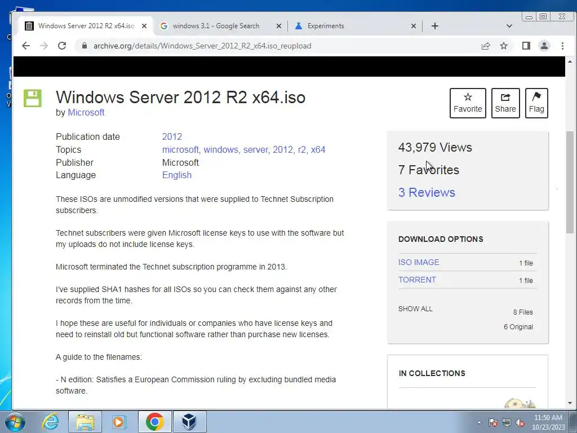Click the IN COLLECTIONS heading
Image resolution: width=577 pixels, height=433 pixels.
[x=432, y=373]
